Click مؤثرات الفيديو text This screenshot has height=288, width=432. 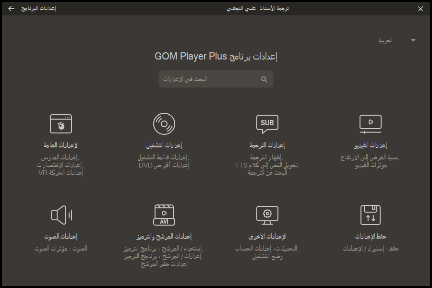tap(371, 165)
